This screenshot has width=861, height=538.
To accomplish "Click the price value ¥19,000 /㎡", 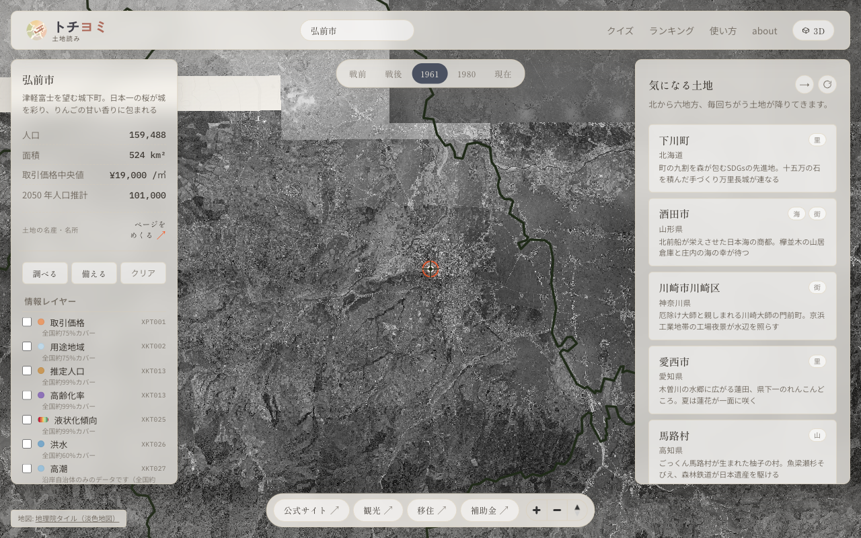I will 138,176.
